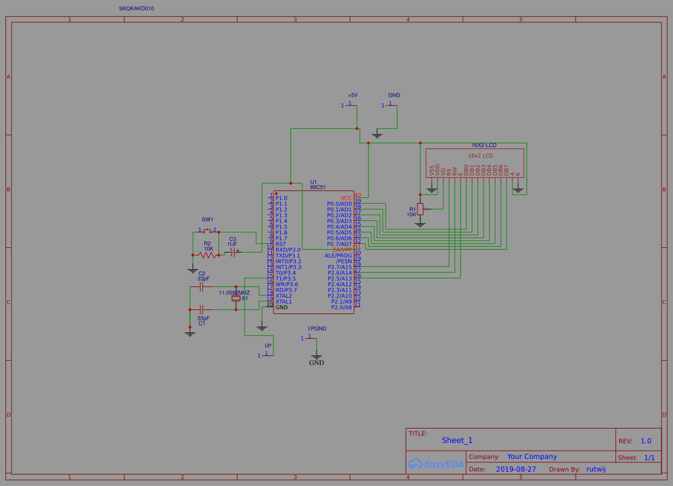Click the I/P input connector pin
This screenshot has width=673, height=486.
266,355
